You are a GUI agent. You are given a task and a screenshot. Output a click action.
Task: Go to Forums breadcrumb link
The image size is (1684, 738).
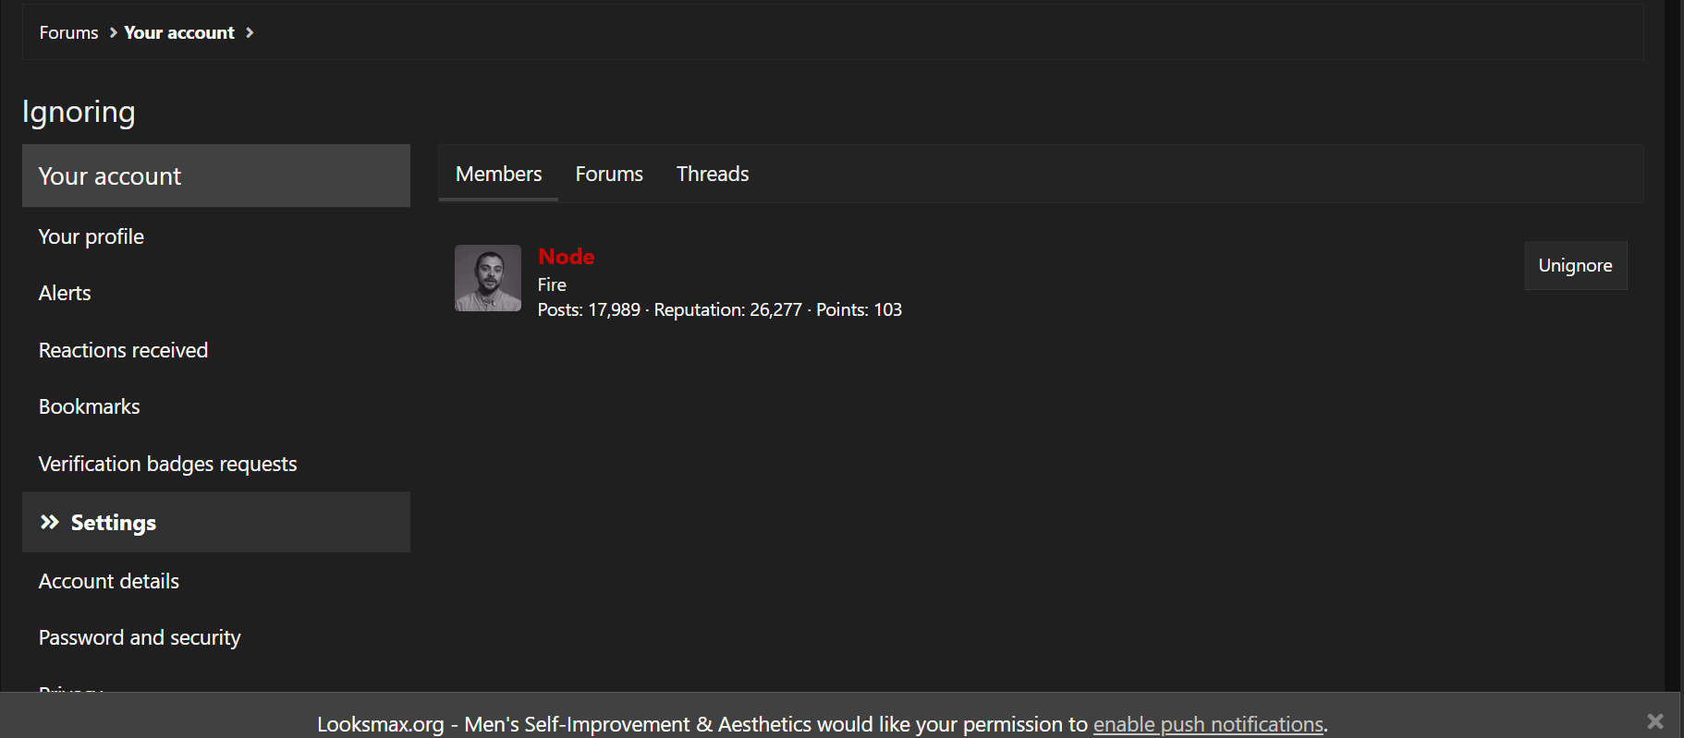coord(68,32)
